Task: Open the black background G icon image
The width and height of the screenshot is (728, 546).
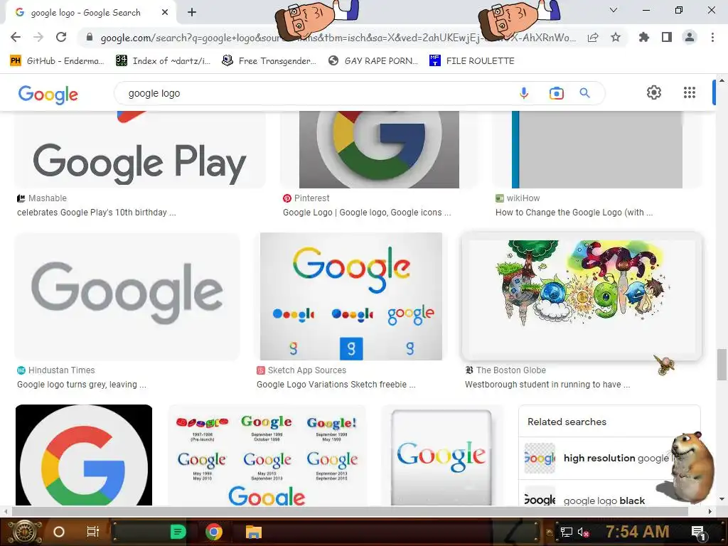Action: click(84, 455)
